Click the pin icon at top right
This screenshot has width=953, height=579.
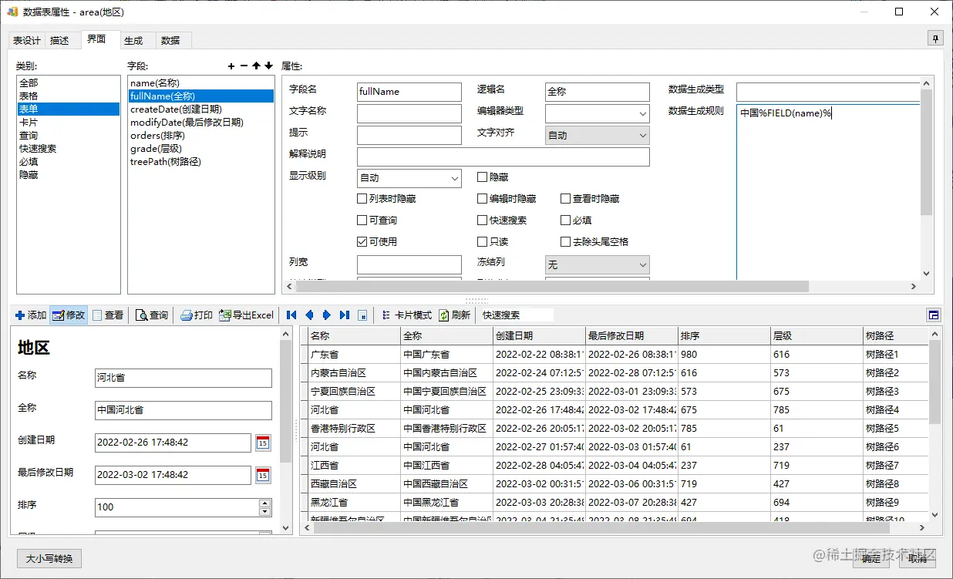coord(934,39)
